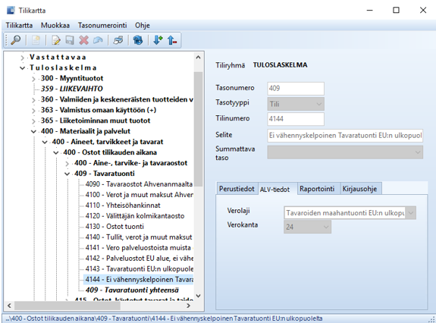Switch to the Perustiedot tab

coord(237,189)
